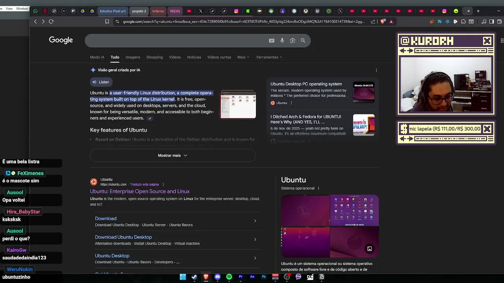Screen dimensions: 504x283
Task: Expand the Mais search filter dropdown
Action: 243,57
